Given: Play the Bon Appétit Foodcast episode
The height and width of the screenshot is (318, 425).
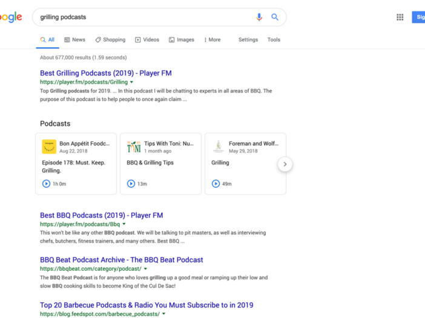Looking at the screenshot, I should [47, 184].
